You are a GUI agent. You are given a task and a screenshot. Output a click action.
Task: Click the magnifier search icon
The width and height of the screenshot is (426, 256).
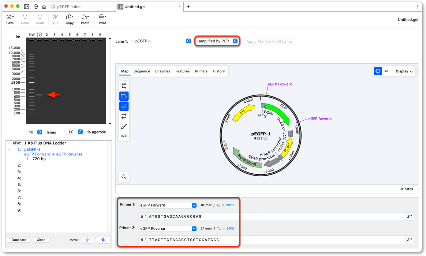[124, 177]
